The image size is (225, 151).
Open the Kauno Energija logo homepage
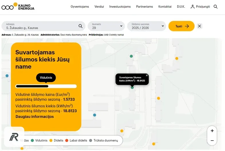coord(18,7)
